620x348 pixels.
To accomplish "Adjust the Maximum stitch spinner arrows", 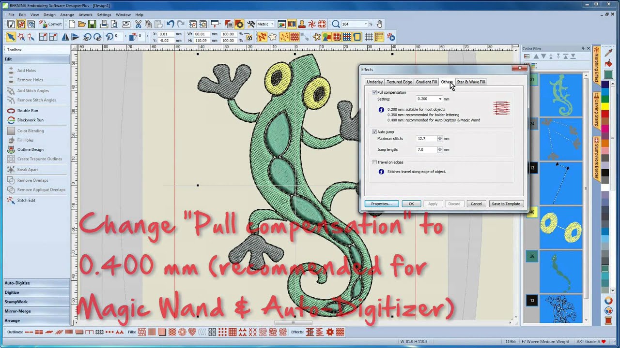I will (x=440, y=139).
